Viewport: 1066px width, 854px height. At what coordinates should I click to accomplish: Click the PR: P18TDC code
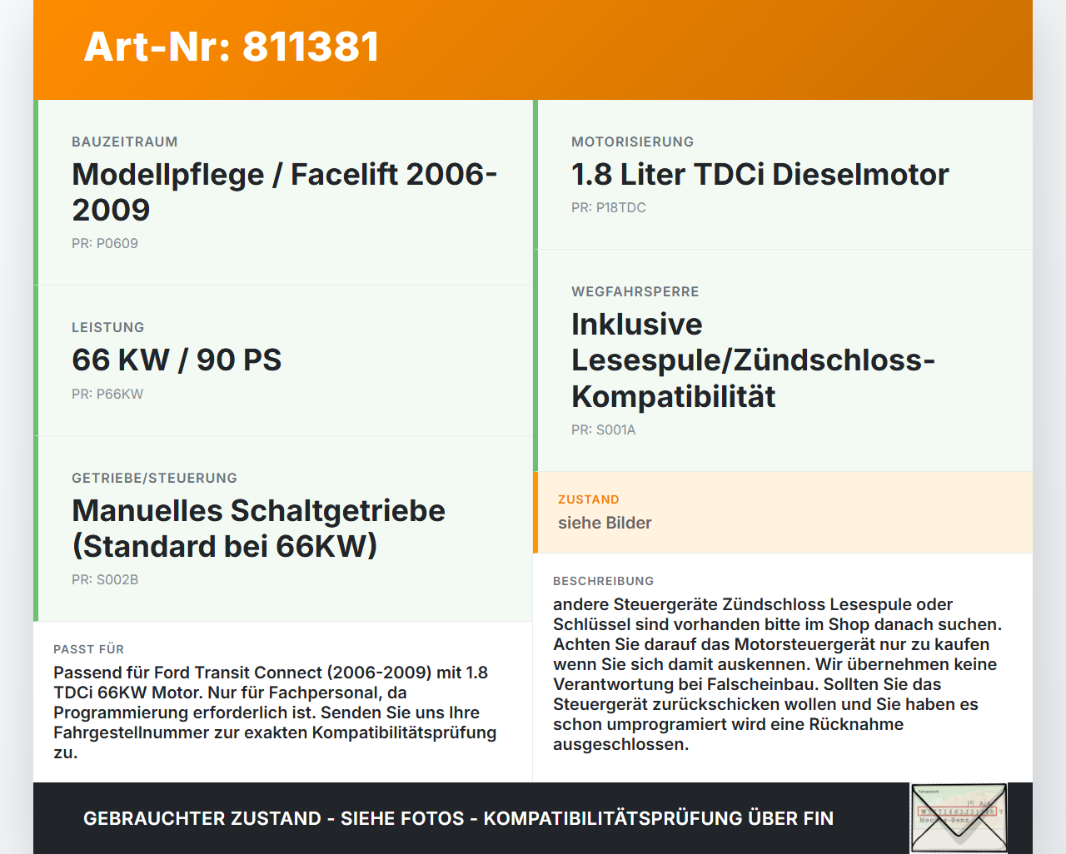pos(609,207)
